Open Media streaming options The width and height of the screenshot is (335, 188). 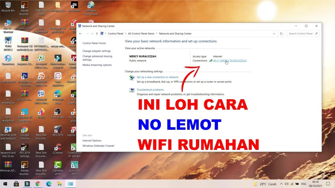(97, 65)
